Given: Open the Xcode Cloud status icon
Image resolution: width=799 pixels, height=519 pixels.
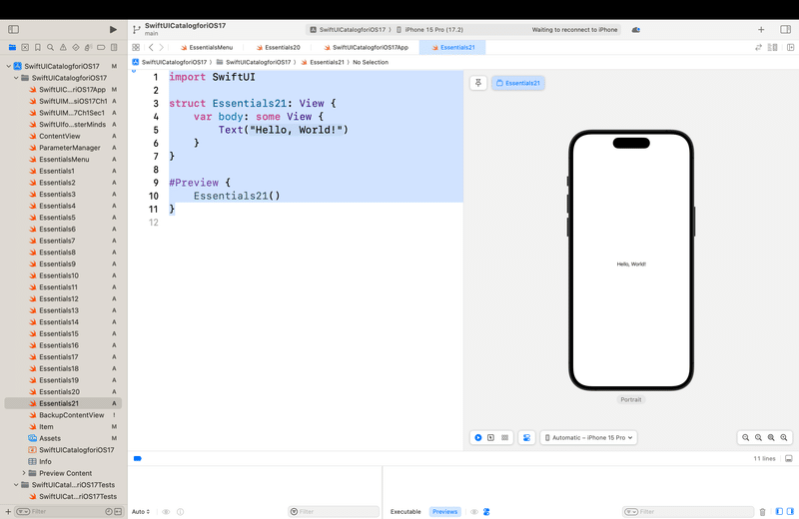Looking at the screenshot, I should click(x=636, y=30).
